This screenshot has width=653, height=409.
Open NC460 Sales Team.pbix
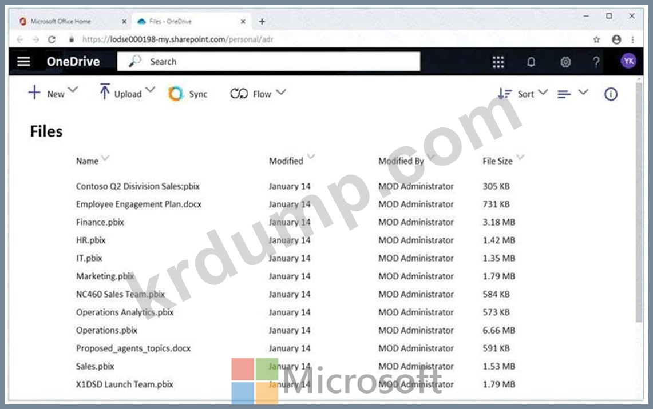point(120,294)
